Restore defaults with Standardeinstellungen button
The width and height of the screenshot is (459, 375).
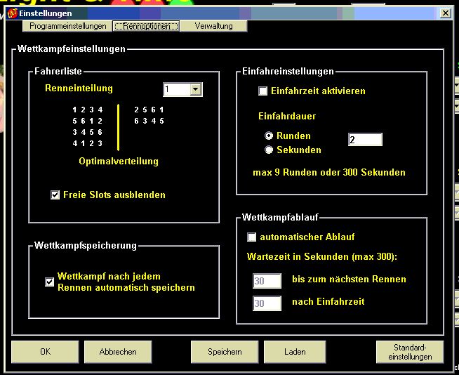411,352
